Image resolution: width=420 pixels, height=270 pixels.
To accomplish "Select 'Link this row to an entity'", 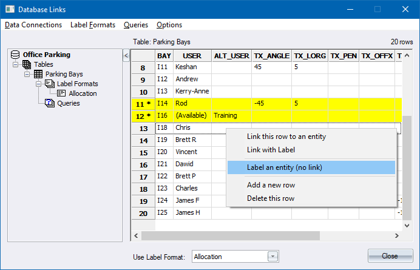I will pos(286,137).
